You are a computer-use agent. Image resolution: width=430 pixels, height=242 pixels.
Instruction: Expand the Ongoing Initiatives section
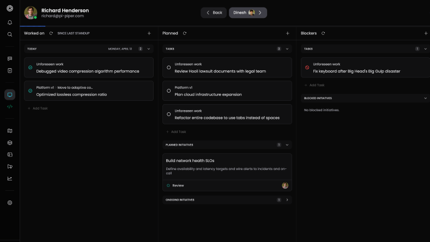coord(287,200)
